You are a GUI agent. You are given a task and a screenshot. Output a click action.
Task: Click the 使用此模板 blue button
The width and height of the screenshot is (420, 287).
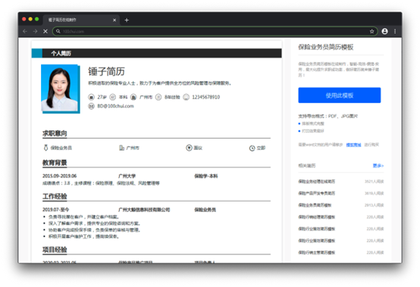click(x=340, y=95)
